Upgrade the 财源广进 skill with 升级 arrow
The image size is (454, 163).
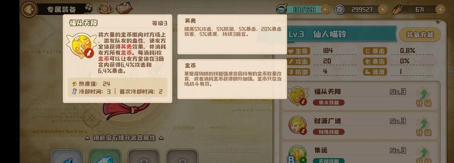[x=424, y=127]
